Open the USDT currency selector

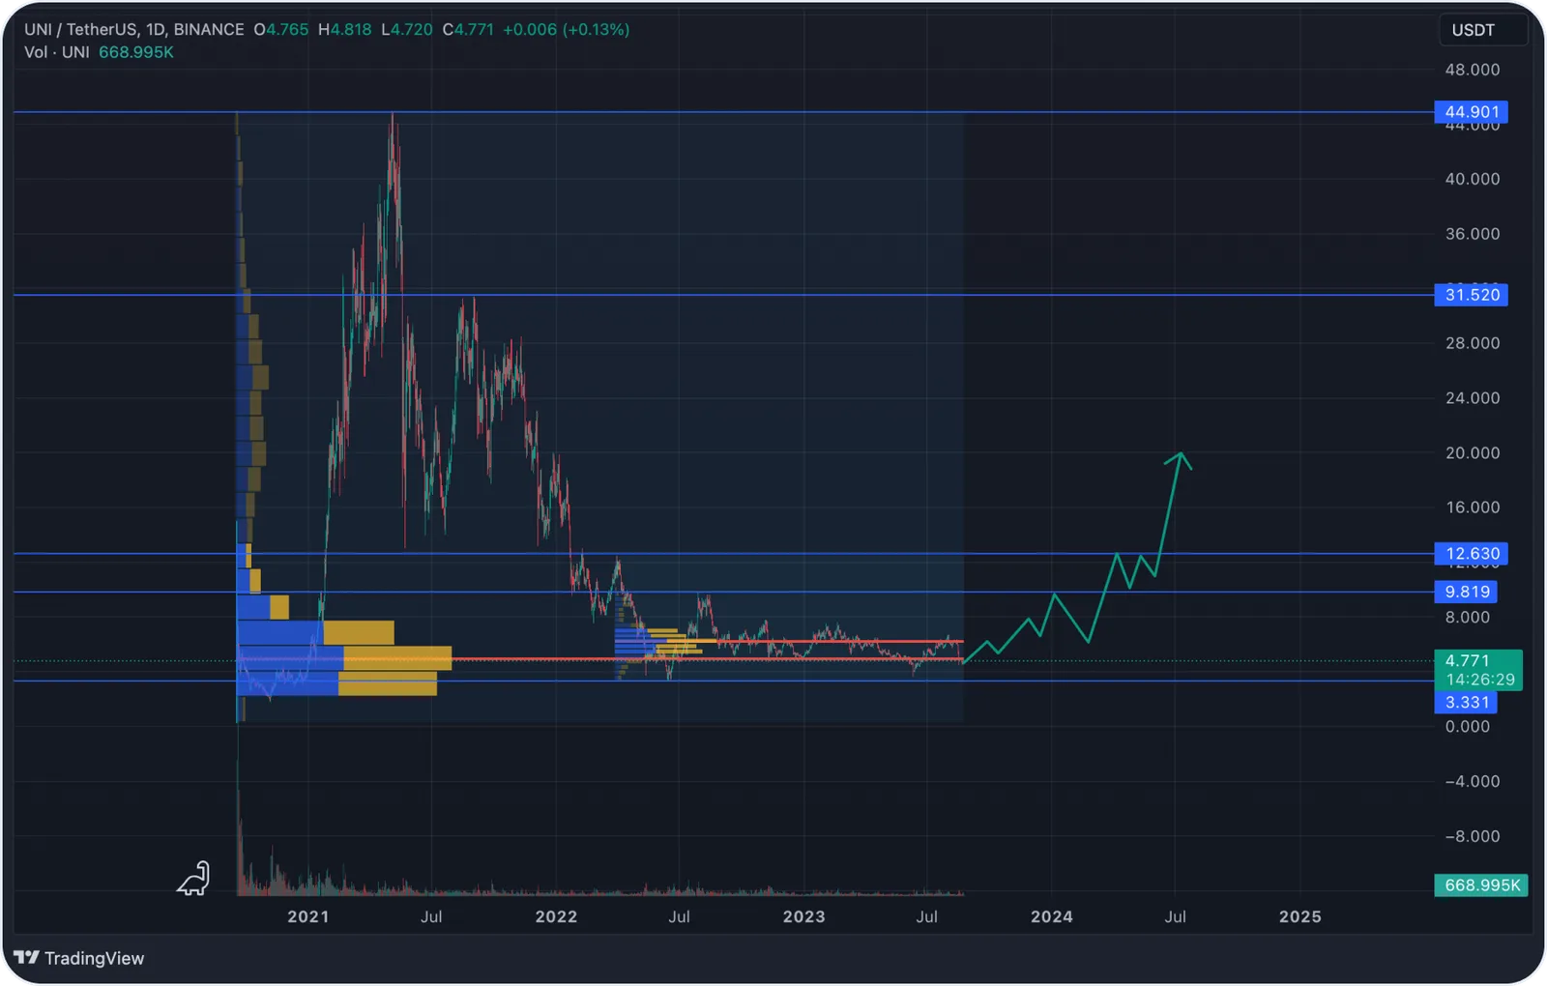(x=1482, y=30)
